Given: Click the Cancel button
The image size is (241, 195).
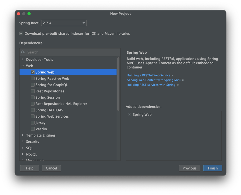Looking at the screenshot, I should click(x=51, y=168).
